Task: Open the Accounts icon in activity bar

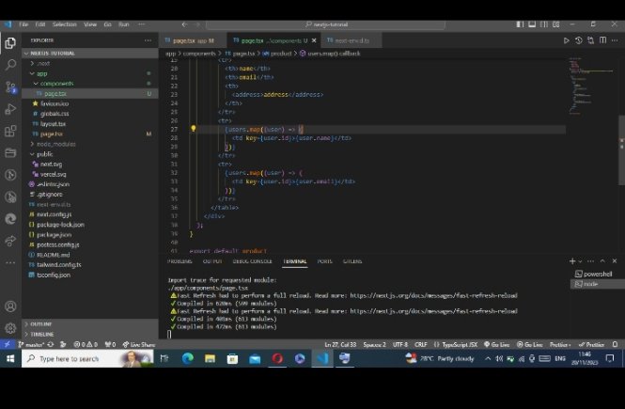Action: coord(10,307)
